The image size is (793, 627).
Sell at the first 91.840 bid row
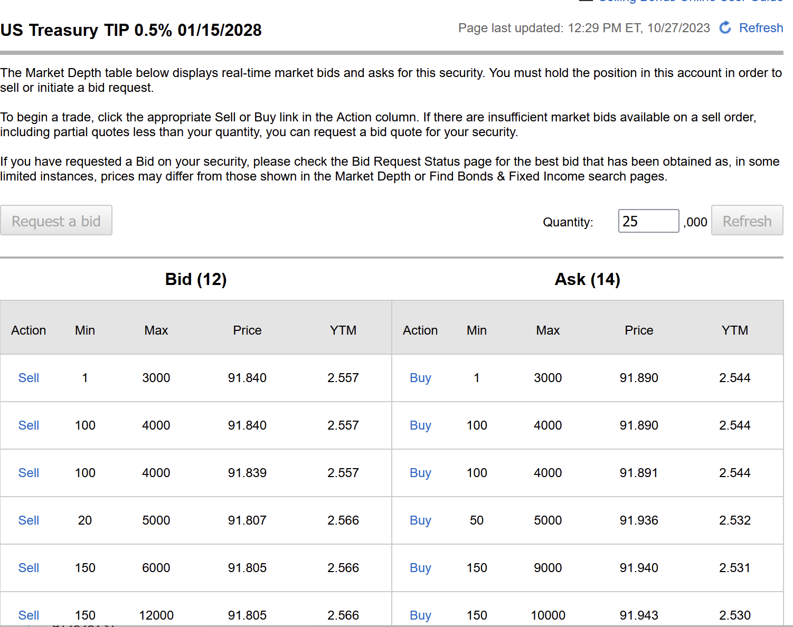tap(29, 378)
